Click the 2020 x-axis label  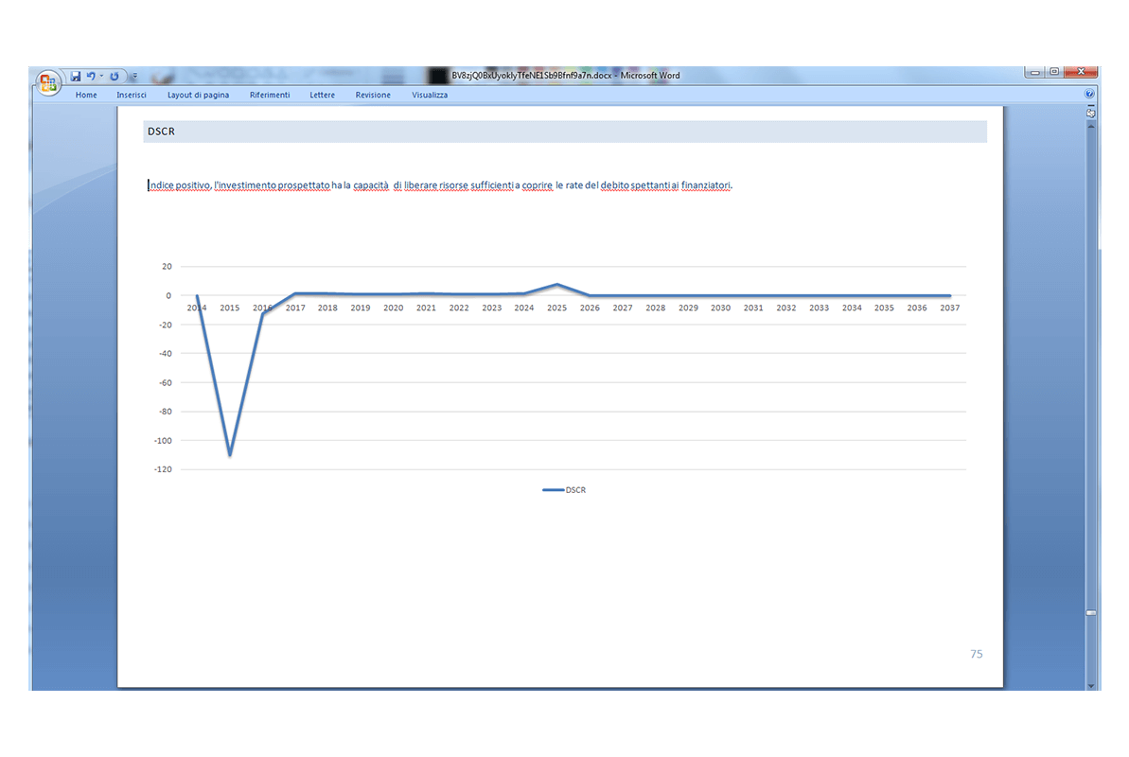(x=393, y=308)
